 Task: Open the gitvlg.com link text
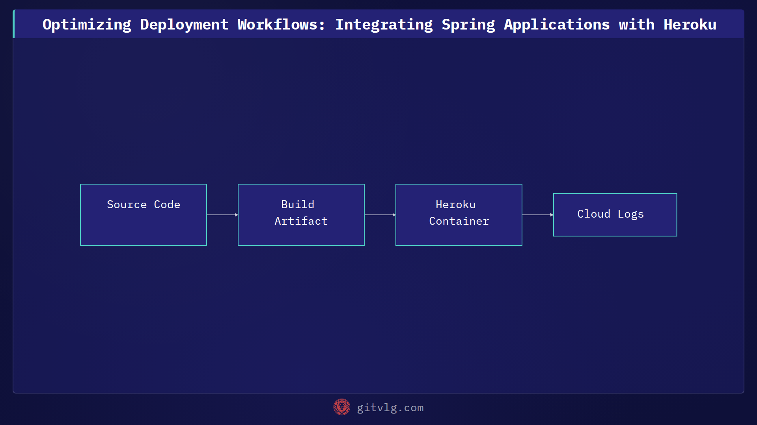390,408
